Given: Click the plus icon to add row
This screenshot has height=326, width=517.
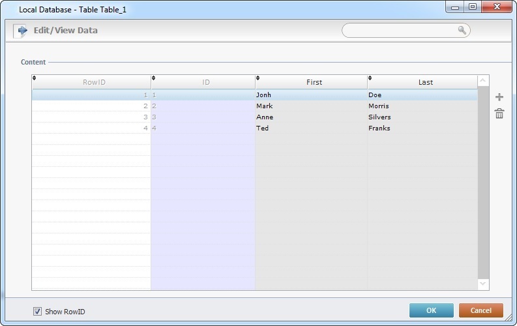Looking at the screenshot, I should tap(499, 97).
